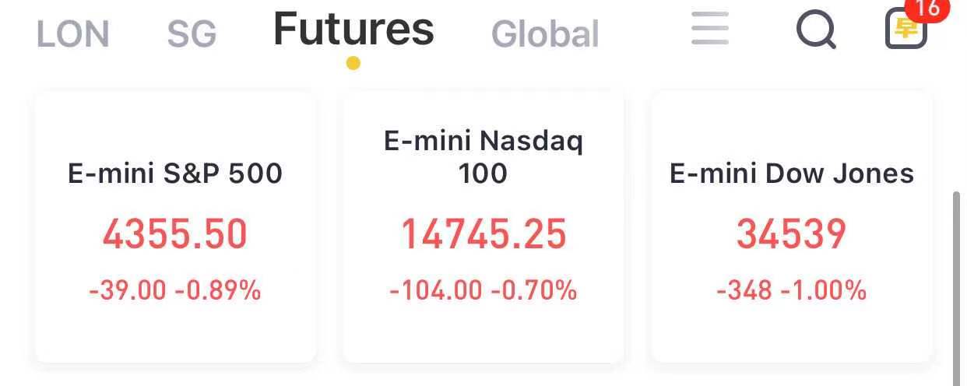The image size is (967, 386).
Task: Click the 34539 Dow Jones price
Action: coord(792,234)
